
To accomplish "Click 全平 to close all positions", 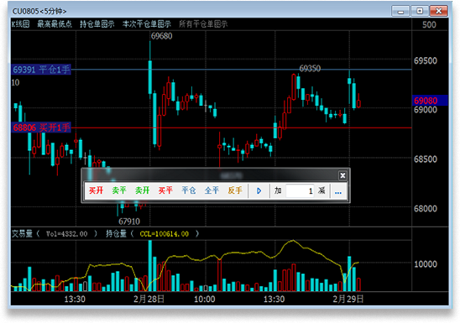I will [212, 190].
